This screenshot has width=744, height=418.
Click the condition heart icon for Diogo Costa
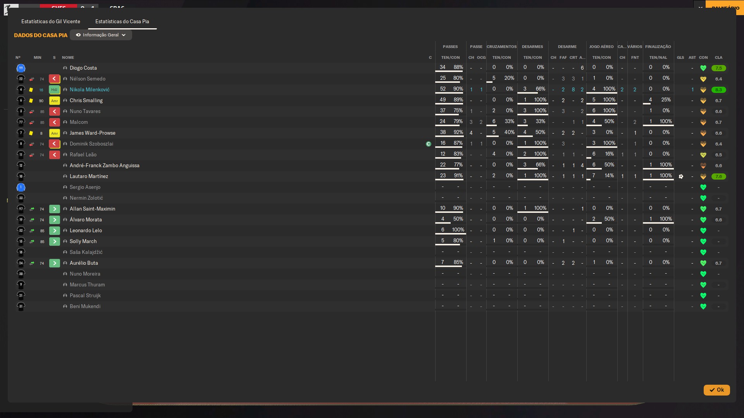[703, 68]
